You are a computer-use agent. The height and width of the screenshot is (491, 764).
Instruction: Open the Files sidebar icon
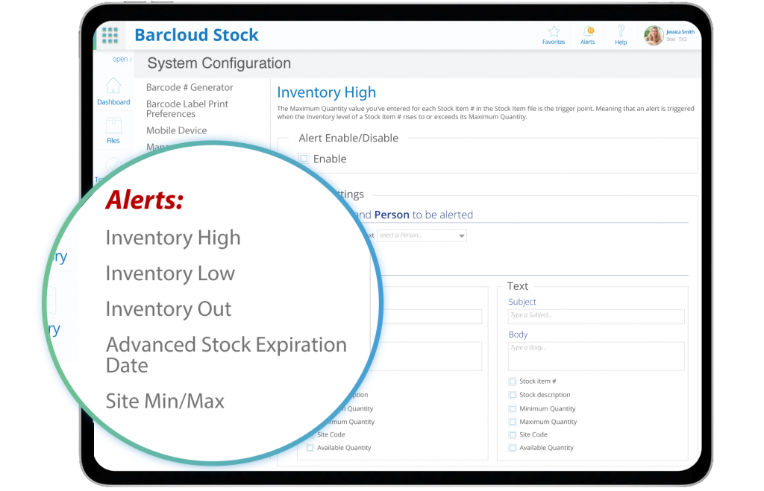click(x=113, y=126)
